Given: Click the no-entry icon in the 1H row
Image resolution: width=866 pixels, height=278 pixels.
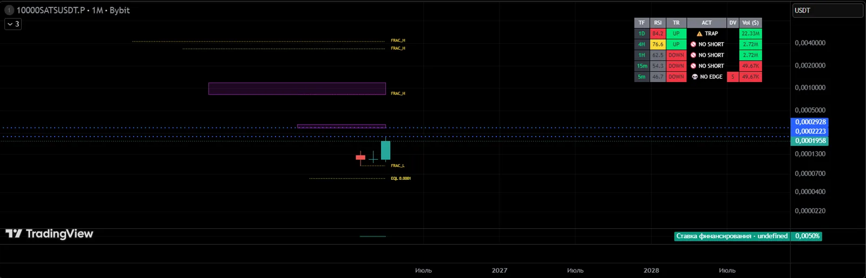Looking at the screenshot, I should (x=693, y=55).
